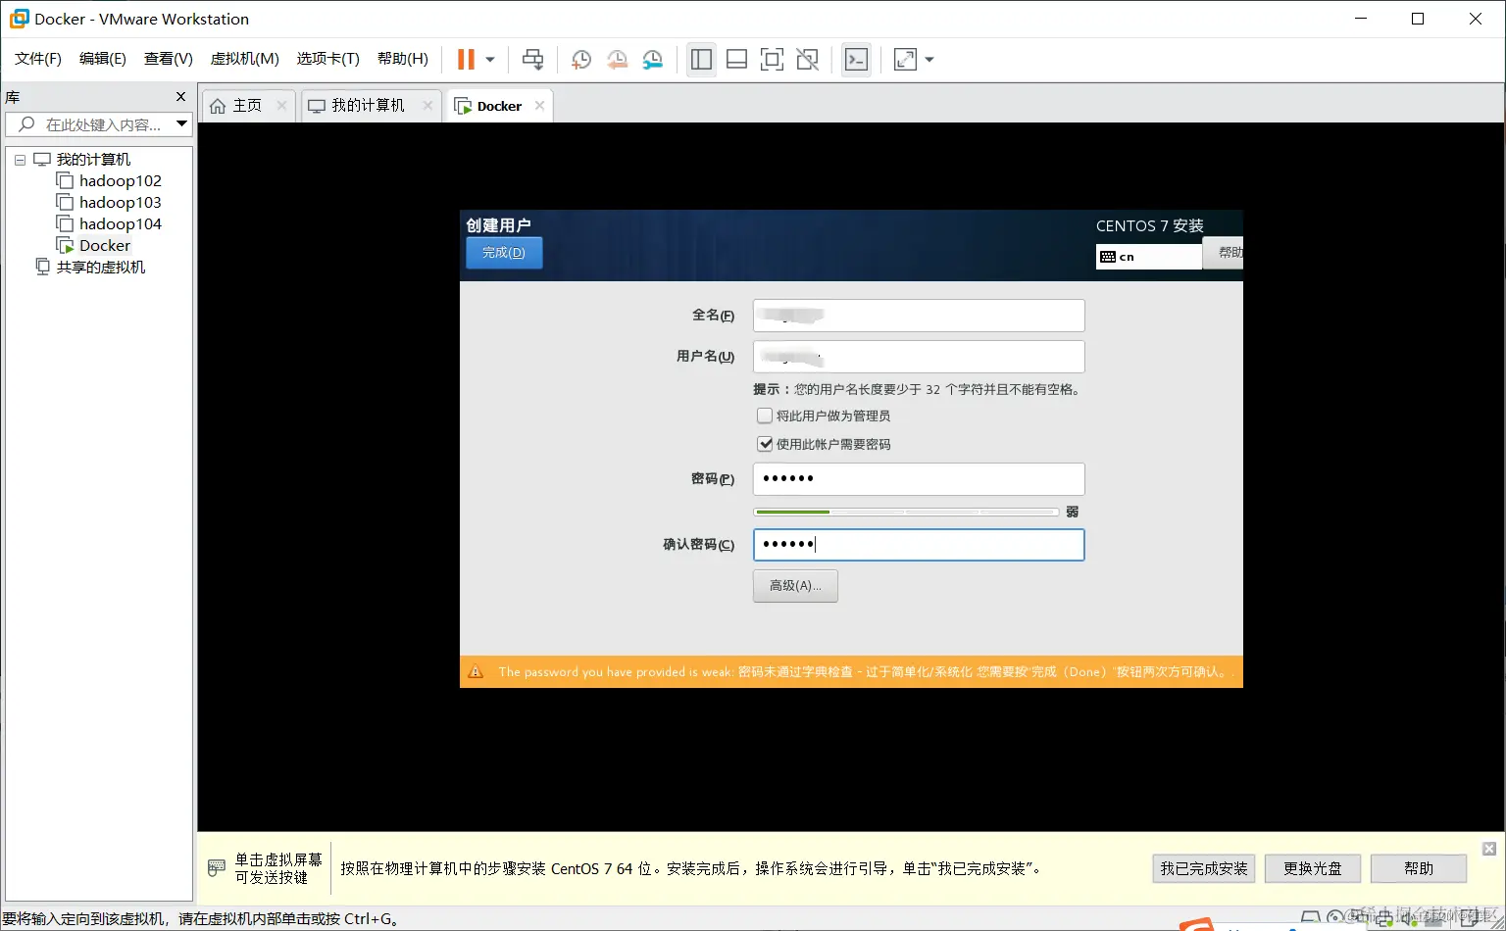The image size is (1506, 931).
Task: Open the library search dropdown arrow
Action: [x=181, y=123]
